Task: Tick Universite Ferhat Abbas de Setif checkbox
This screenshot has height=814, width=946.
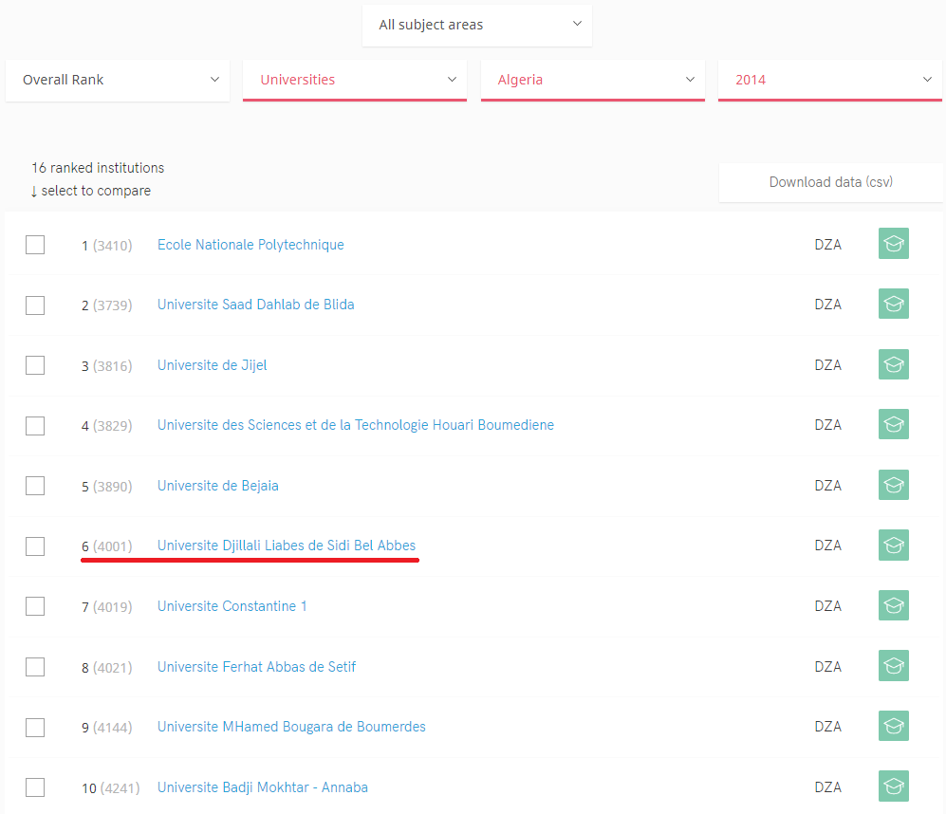Action: coord(35,667)
